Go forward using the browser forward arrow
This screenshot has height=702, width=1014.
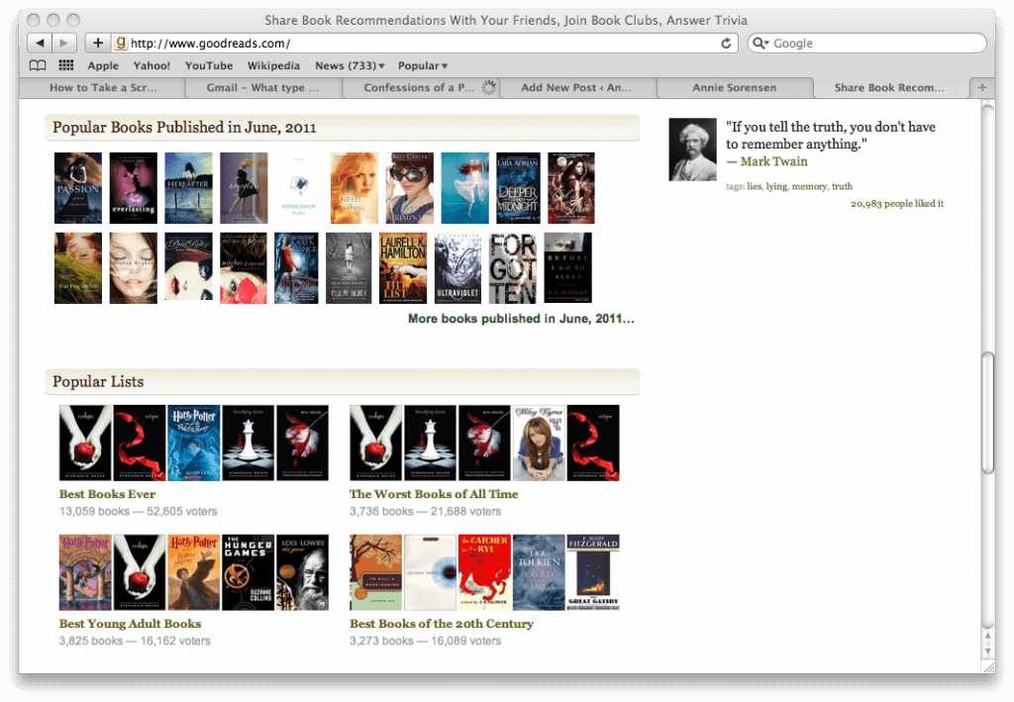click(x=64, y=43)
